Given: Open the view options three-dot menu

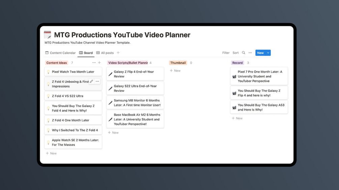Looking at the screenshot, I should 250,53.
